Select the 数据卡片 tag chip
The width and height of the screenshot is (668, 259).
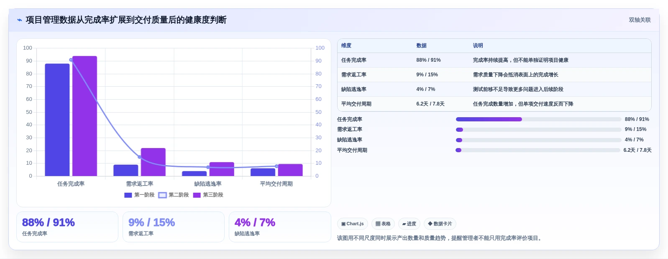coord(440,224)
